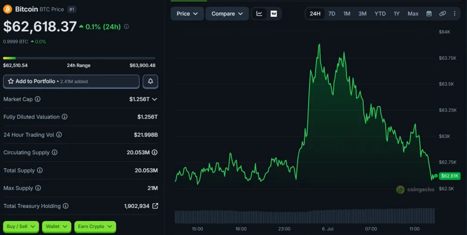The width and height of the screenshot is (467, 235).
Task: Open the chart's three-dot more options menu
Action: 454,14
